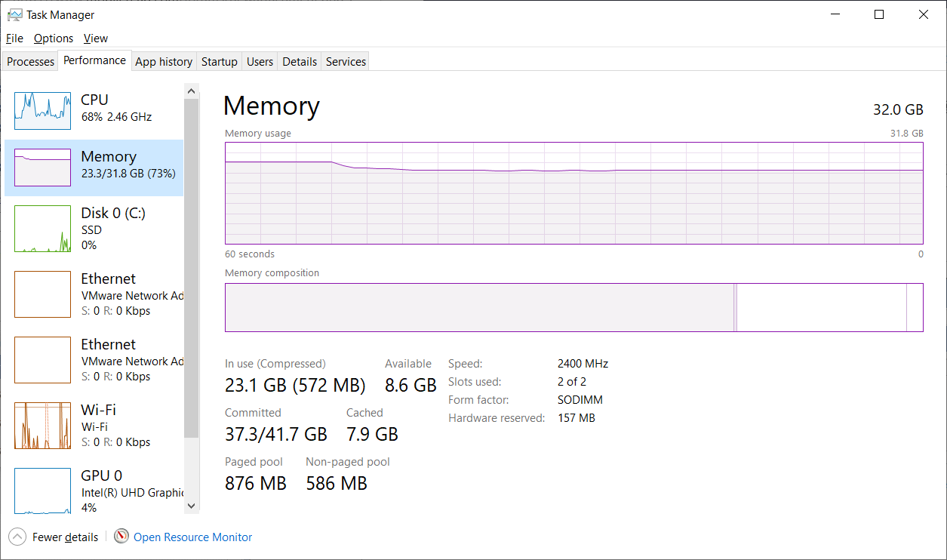
Task: Go to the Services tab
Action: tap(346, 62)
